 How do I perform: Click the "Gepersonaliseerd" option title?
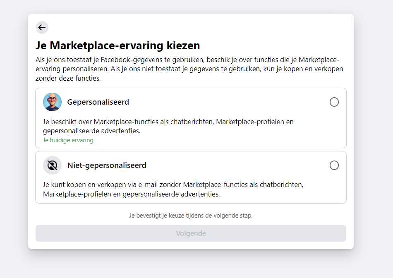(98, 102)
